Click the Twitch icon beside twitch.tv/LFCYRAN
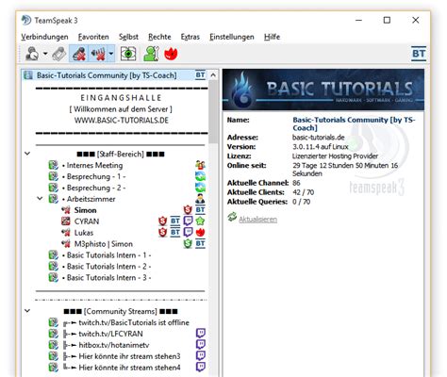The height and width of the screenshot is (377, 447). [201, 334]
